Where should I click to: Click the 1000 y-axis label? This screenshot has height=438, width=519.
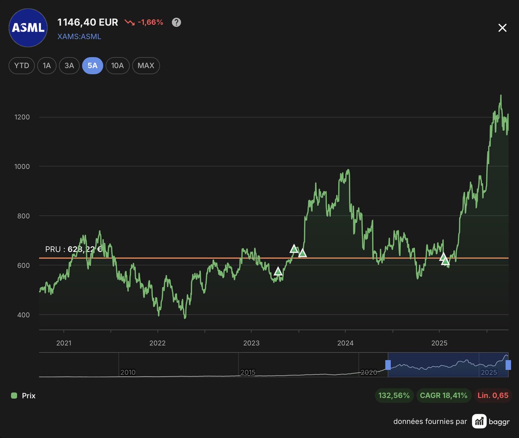(22, 167)
